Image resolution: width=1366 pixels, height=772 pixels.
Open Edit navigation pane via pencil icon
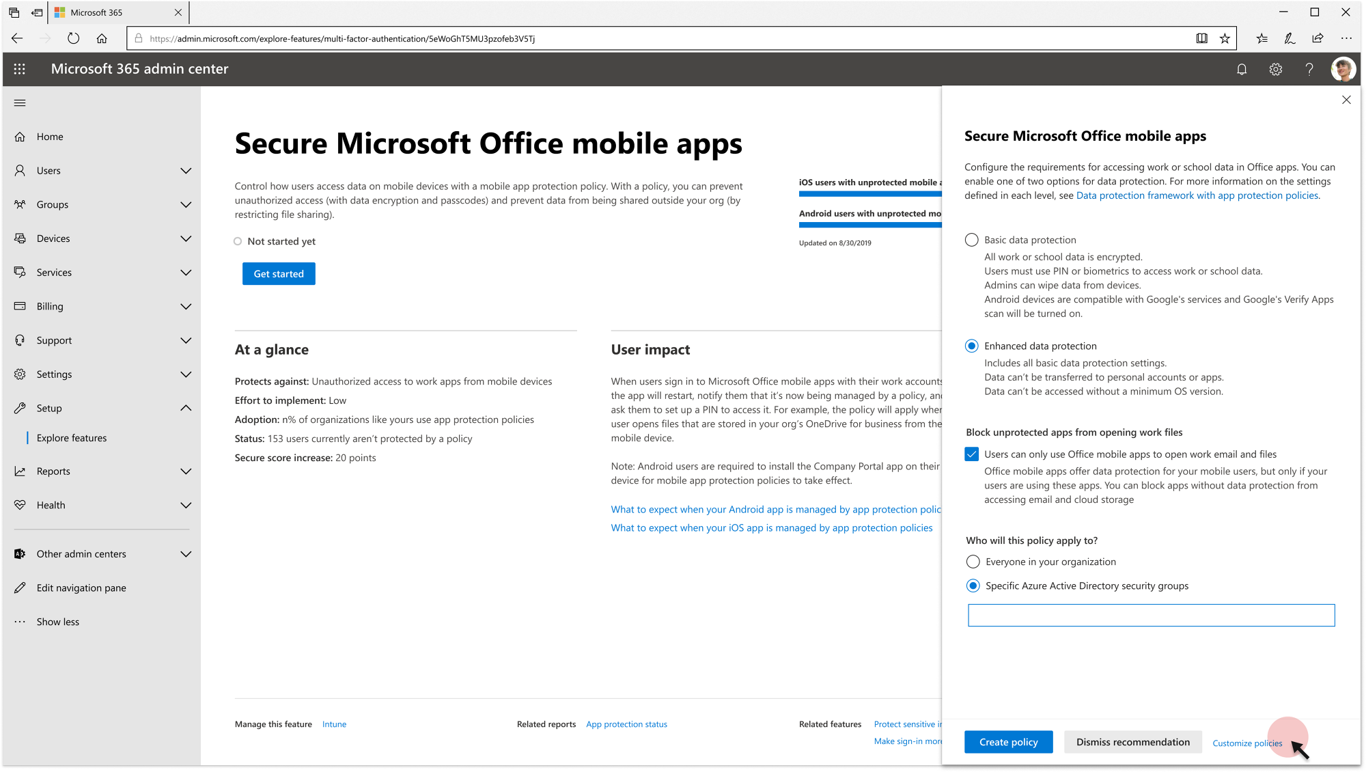click(21, 588)
